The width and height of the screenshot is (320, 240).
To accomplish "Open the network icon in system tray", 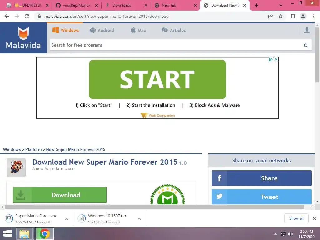I will pyautogui.click(x=283, y=234).
